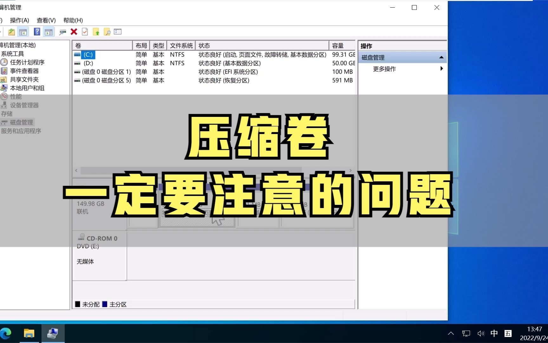Click the Computer Management taskbar icon

tap(53, 333)
